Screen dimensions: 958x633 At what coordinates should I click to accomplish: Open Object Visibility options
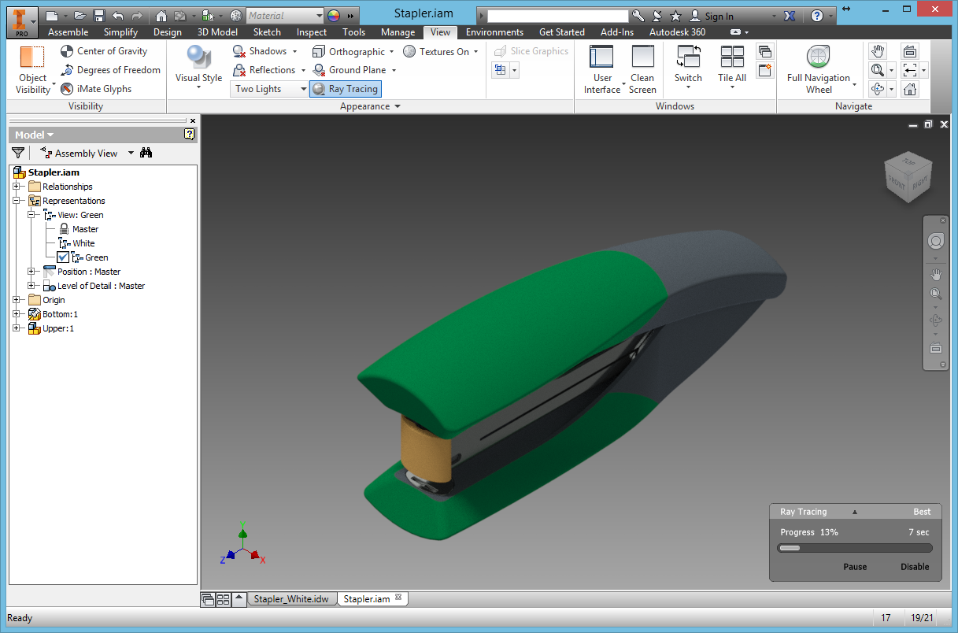[x=32, y=69]
